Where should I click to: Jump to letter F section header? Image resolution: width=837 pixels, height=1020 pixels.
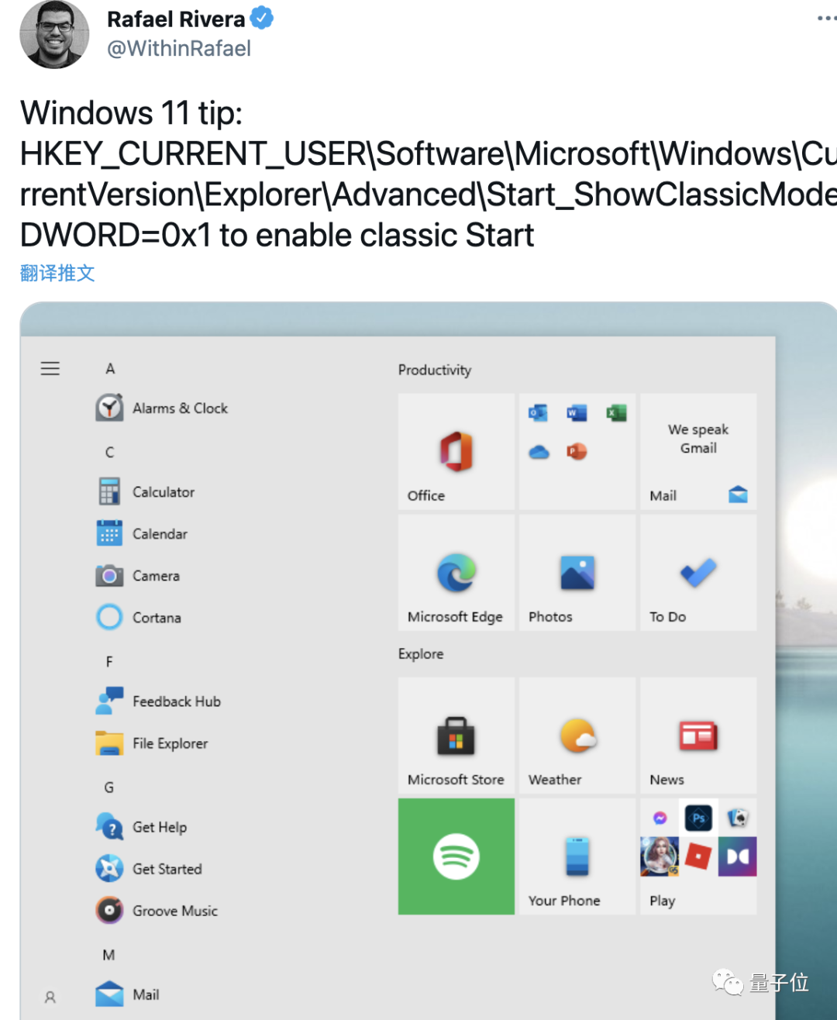[109, 662]
